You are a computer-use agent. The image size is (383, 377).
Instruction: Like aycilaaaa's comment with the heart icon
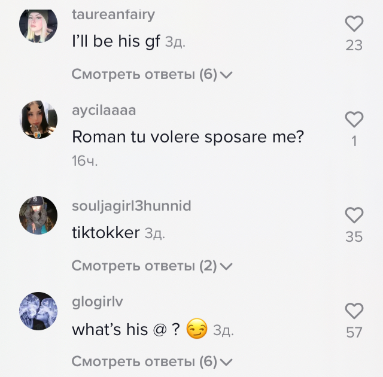(354, 120)
